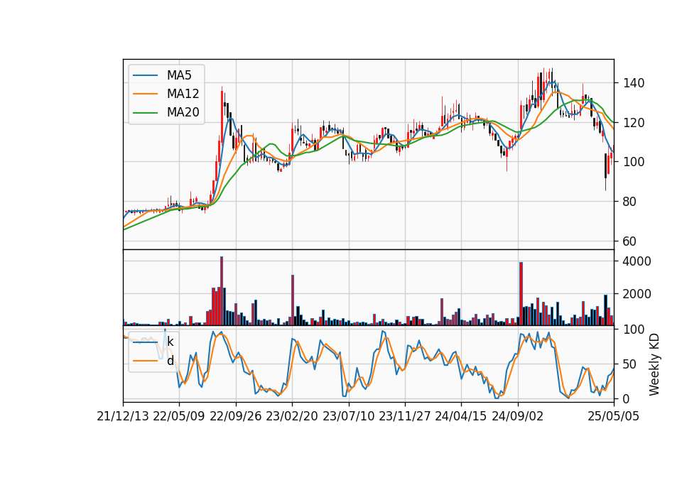Click the MA12 legend label

click(183, 94)
